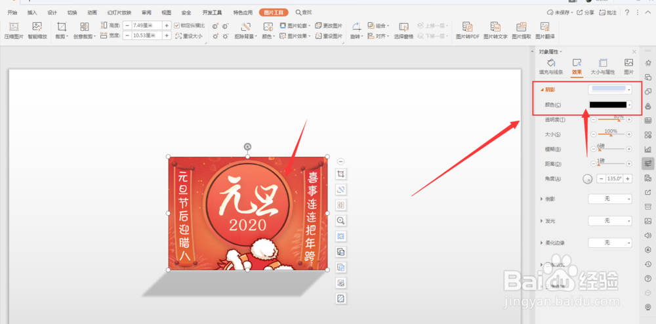Click the 查找 search box

click(303, 12)
